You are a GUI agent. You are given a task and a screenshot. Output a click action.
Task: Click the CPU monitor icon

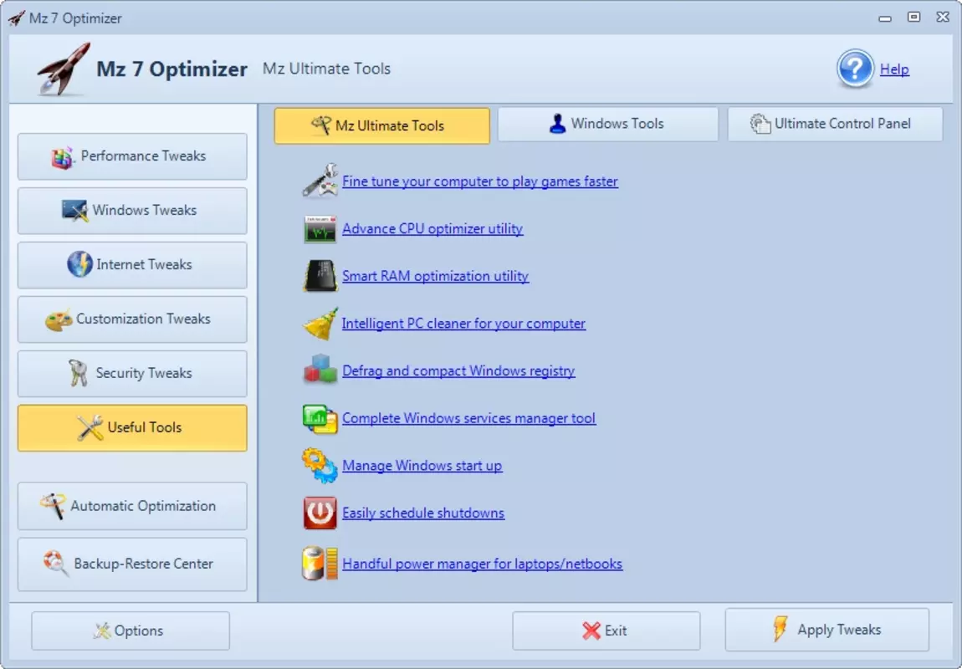[320, 229]
